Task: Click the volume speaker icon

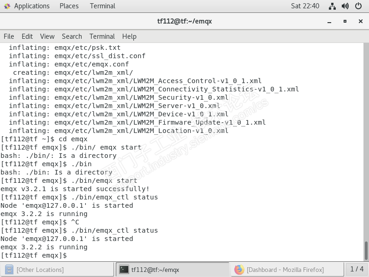Action: [345, 6]
